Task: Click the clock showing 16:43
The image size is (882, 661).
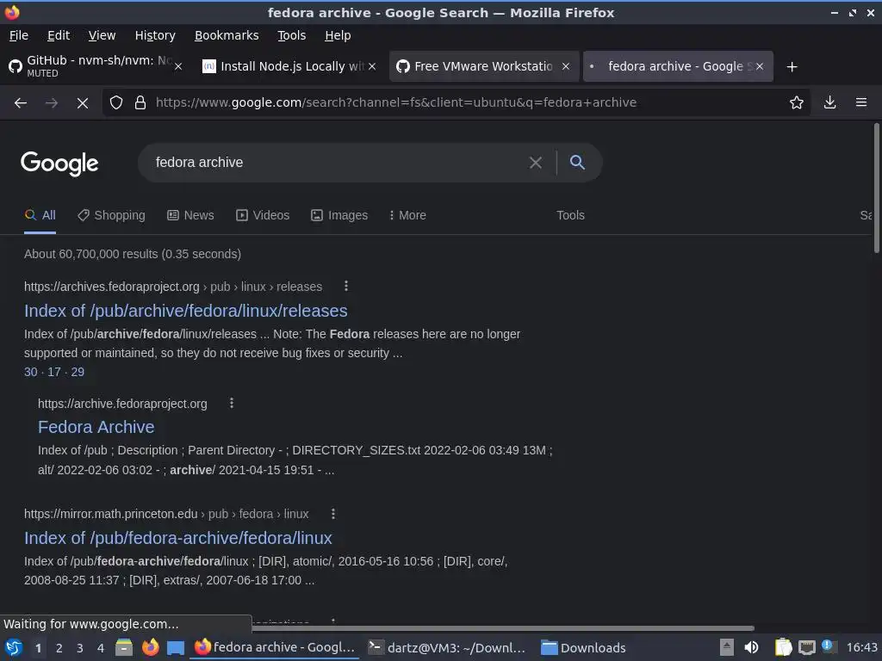Action: pyautogui.click(x=861, y=647)
